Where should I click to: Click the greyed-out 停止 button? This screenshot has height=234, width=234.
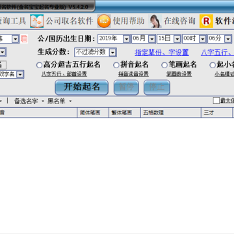coord(157,87)
